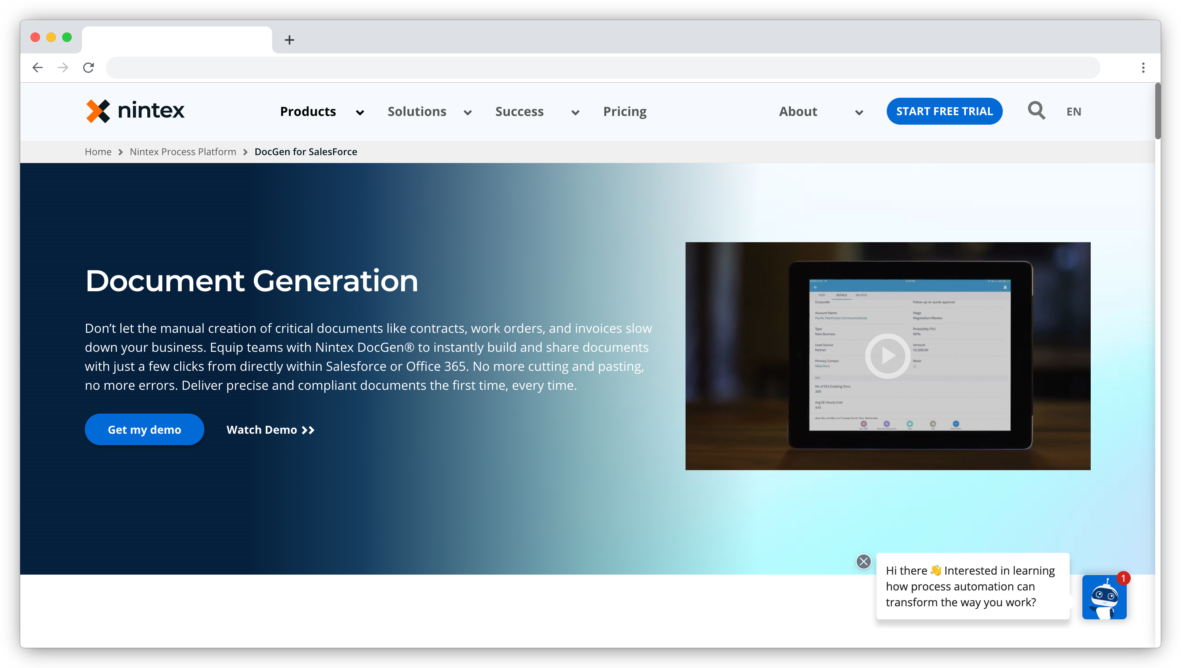Open the EN language selector
The height and width of the screenshot is (668, 1181).
1073,112
